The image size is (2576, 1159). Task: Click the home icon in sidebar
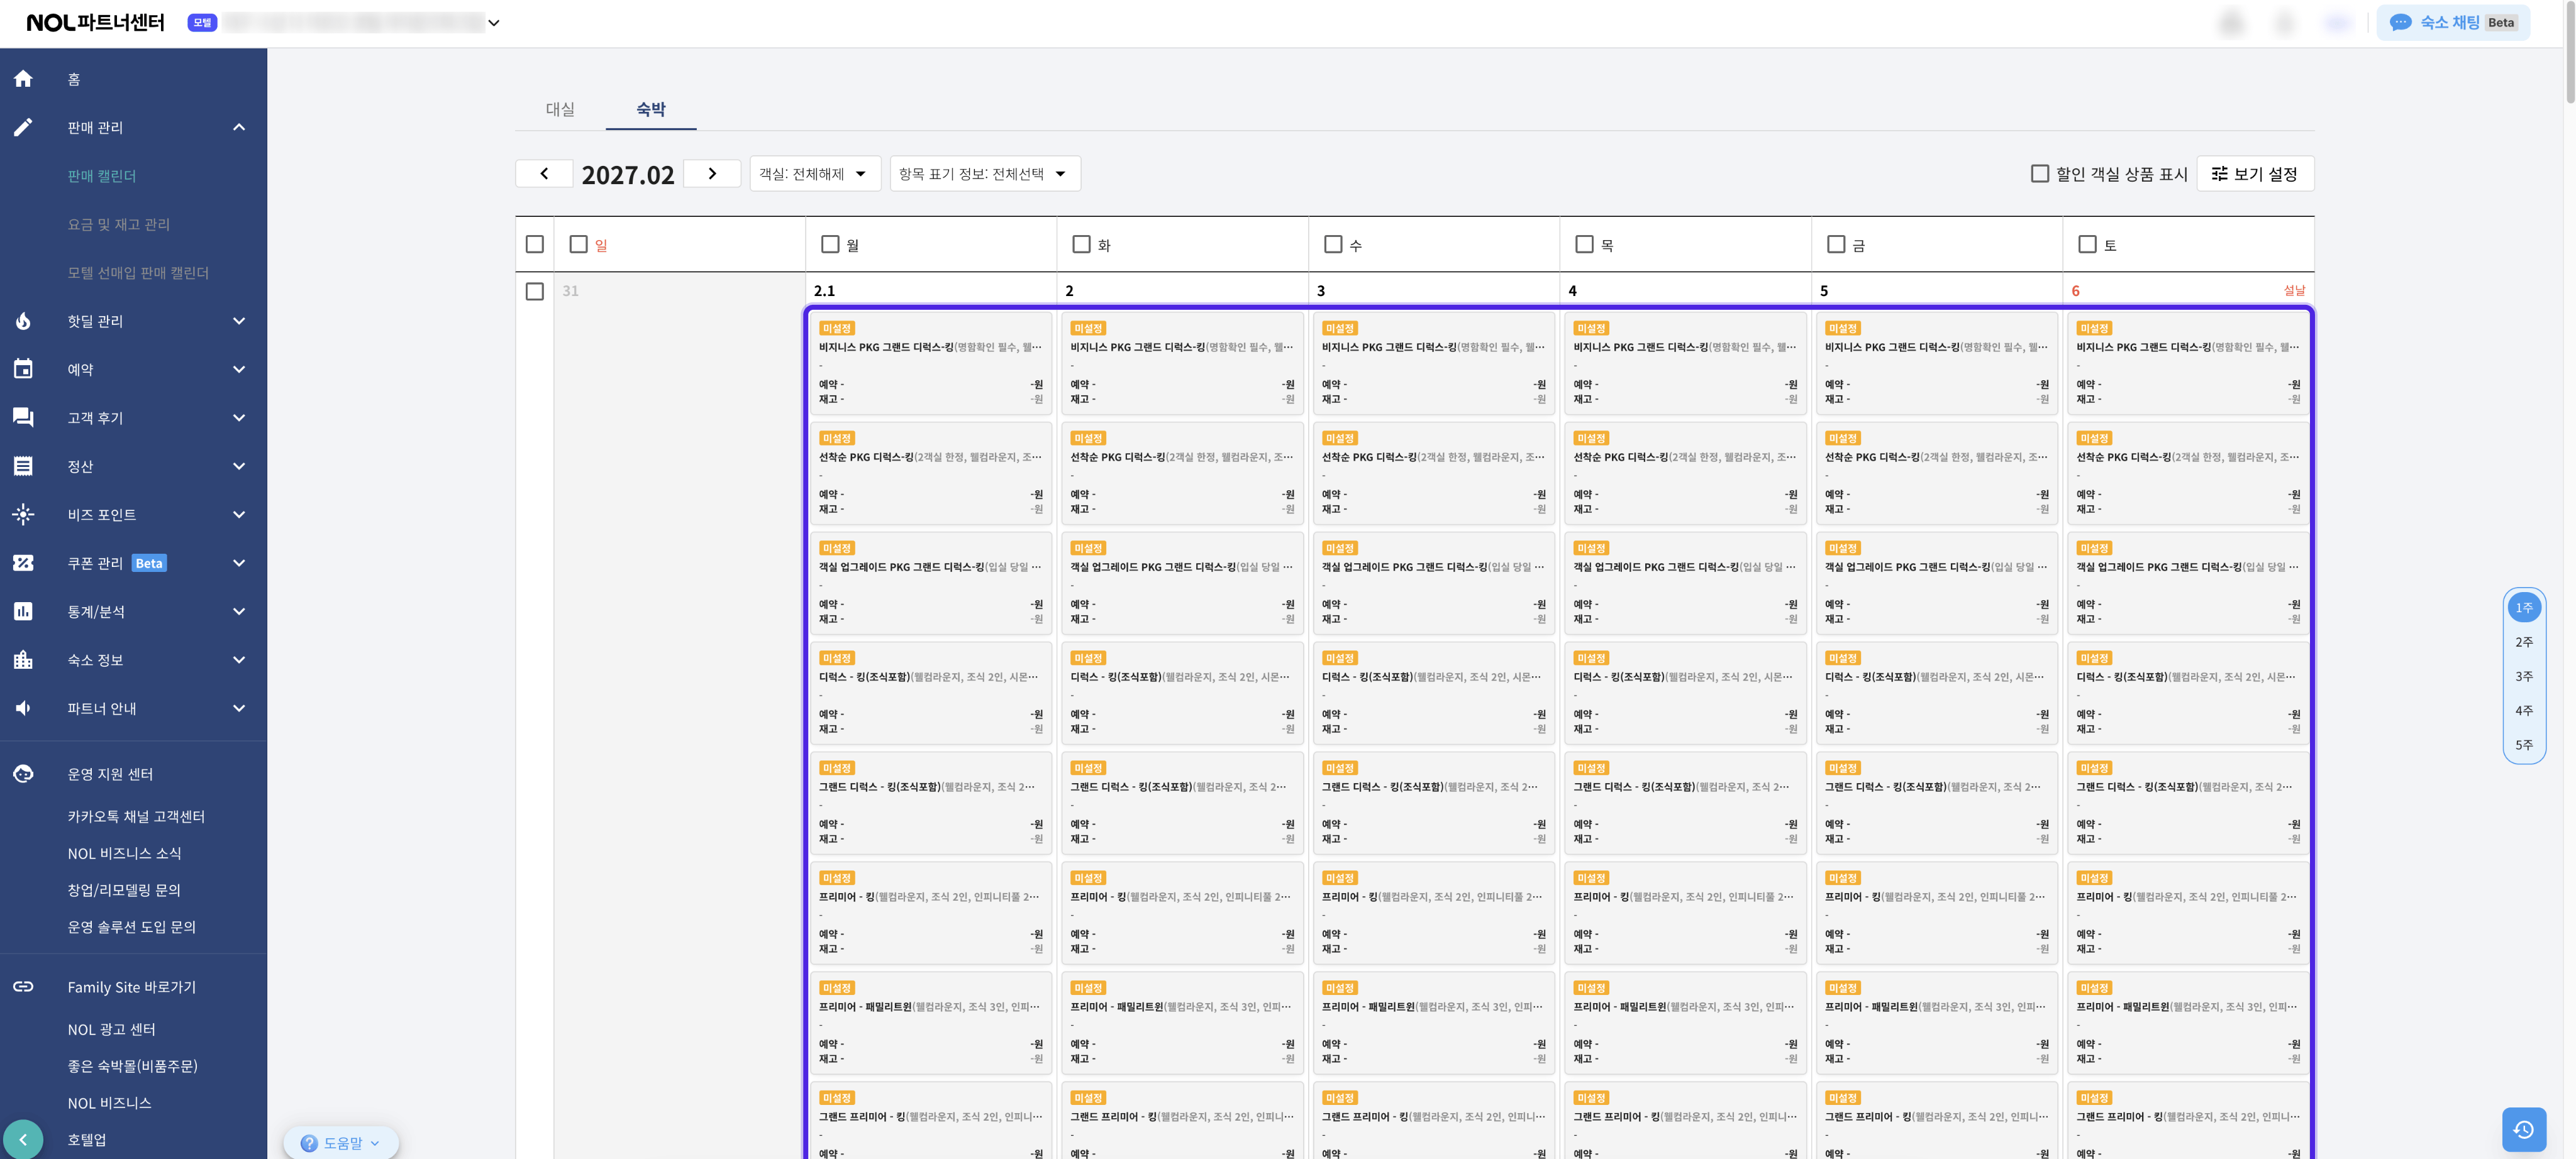click(23, 79)
